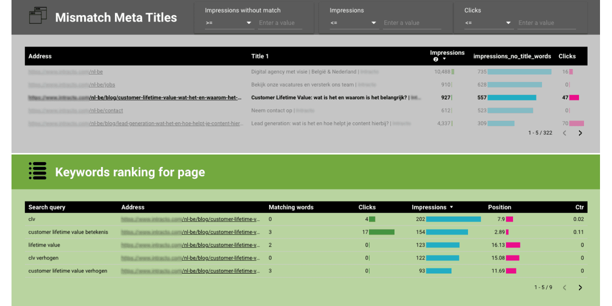Sort by impressions_no_title_words column header
The height and width of the screenshot is (306, 612).
pos(512,56)
